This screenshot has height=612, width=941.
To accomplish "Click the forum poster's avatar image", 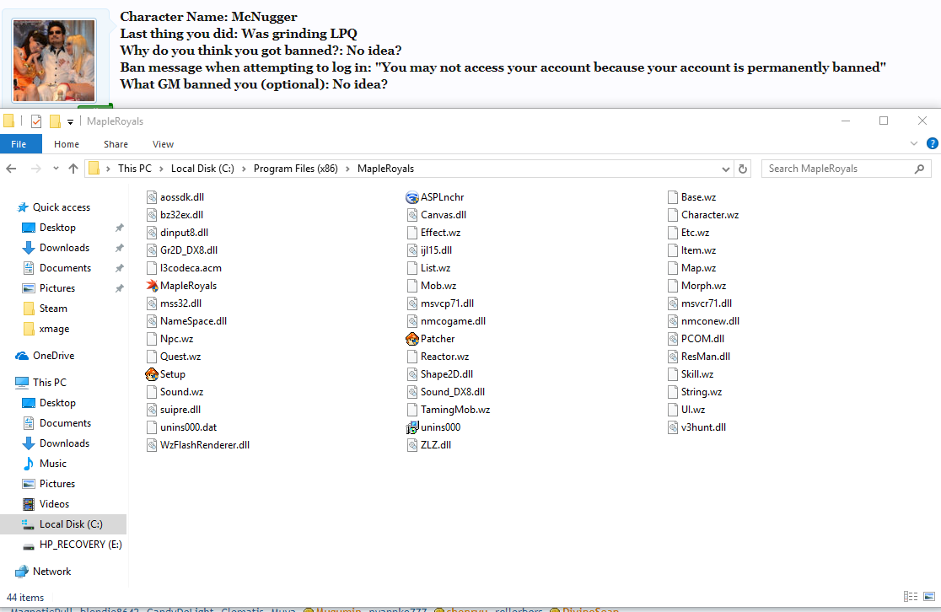I will point(54,60).
